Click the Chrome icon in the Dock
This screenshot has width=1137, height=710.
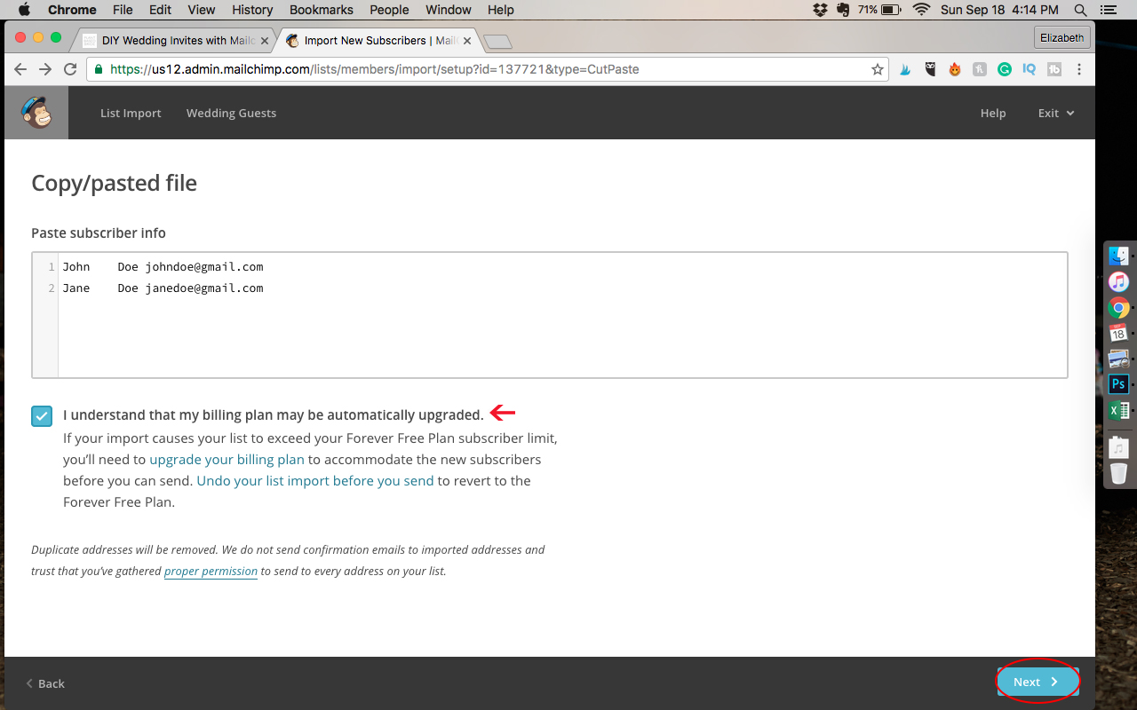pos(1118,307)
